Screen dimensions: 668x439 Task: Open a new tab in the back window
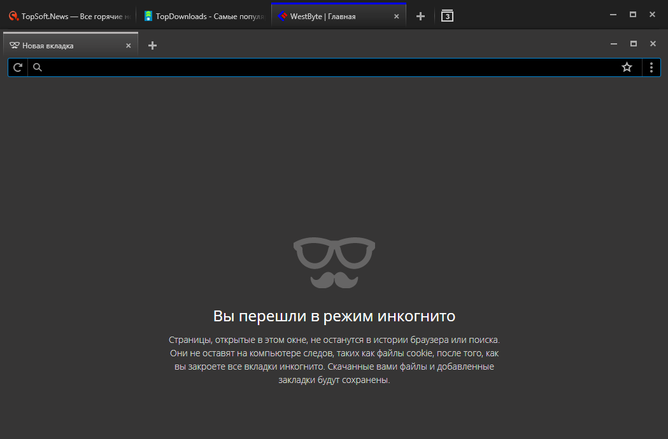pos(420,16)
